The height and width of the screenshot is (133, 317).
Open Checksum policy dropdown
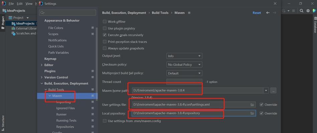pos(184,65)
